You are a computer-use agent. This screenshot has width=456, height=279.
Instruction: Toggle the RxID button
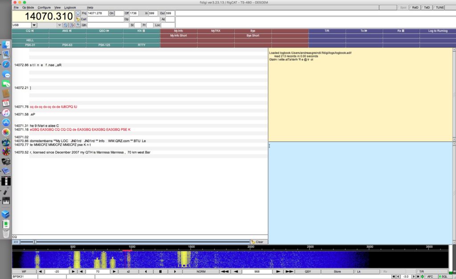click(x=415, y=8)
